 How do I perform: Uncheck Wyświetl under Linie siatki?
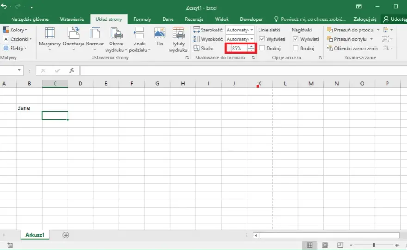[x=262, y=39]
